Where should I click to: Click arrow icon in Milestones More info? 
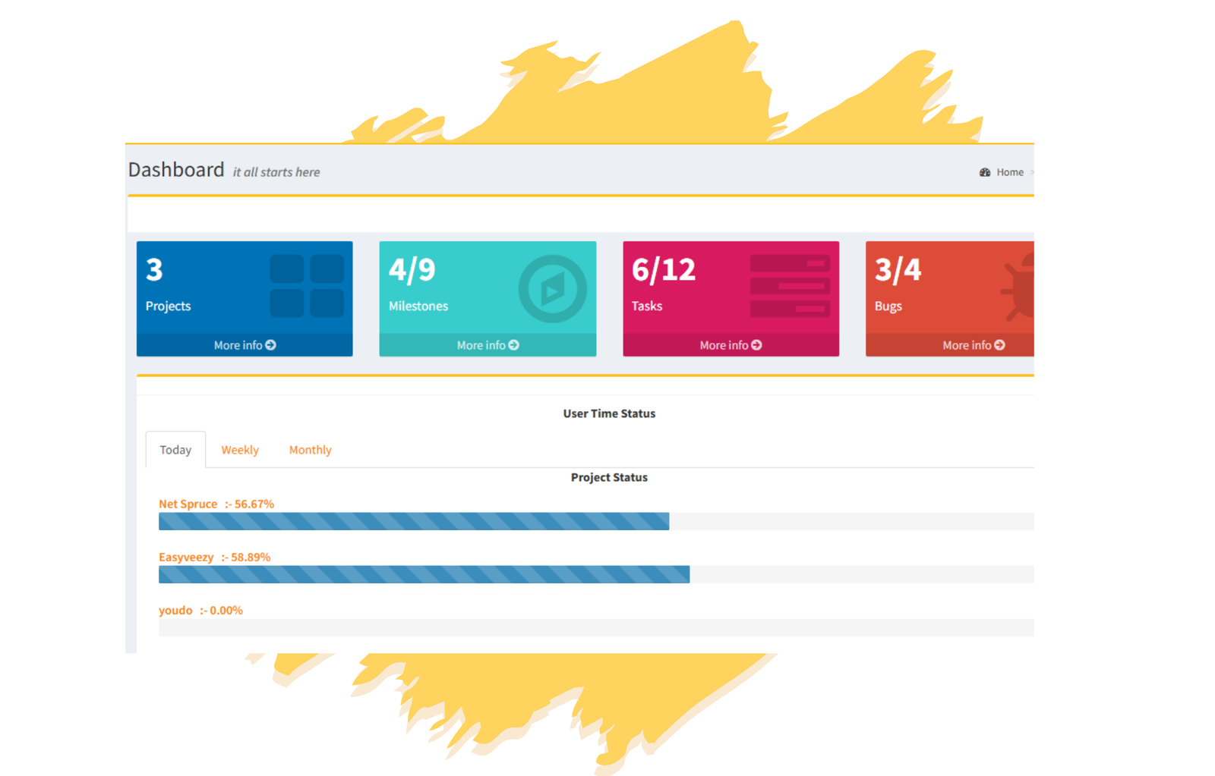coord(514,345)
